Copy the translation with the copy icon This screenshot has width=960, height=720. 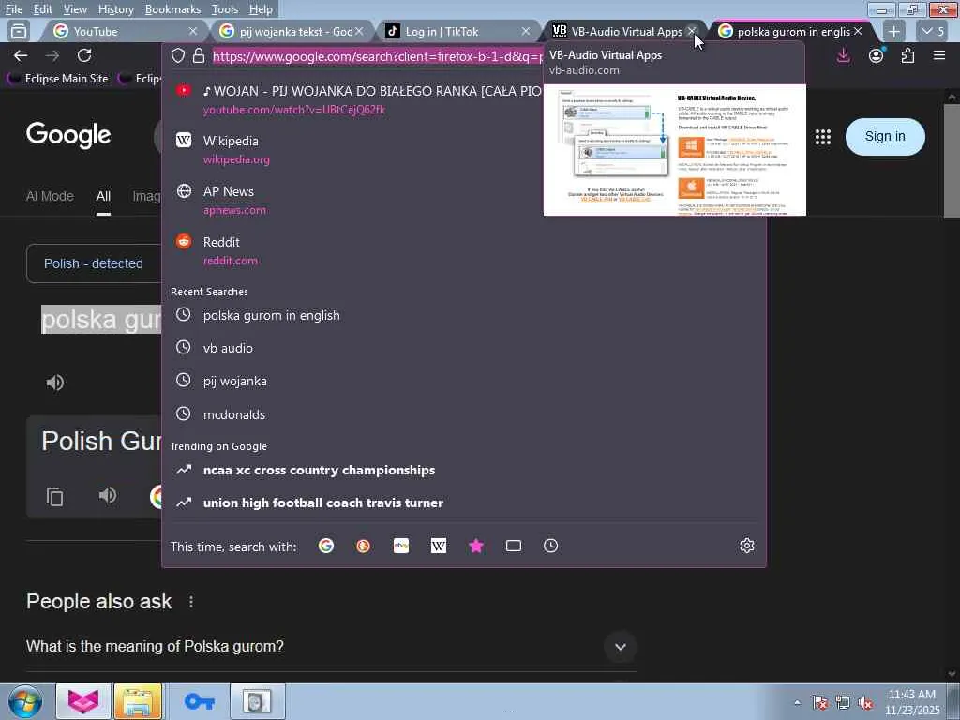(54, 496)
